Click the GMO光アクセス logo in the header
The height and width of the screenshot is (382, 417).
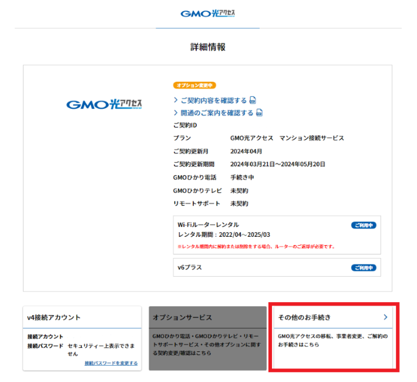click(x=208, y=14)
